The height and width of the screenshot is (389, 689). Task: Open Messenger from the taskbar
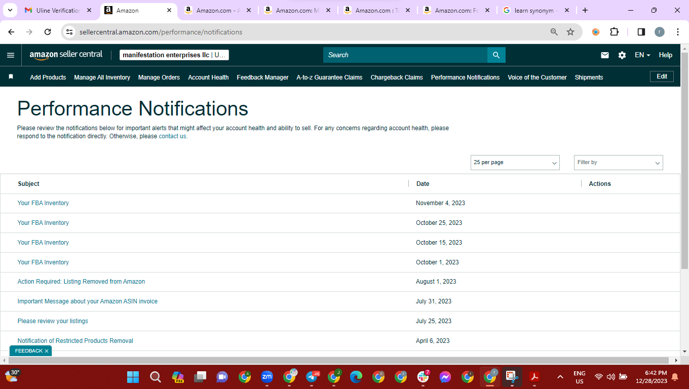(x=445, y=377)
